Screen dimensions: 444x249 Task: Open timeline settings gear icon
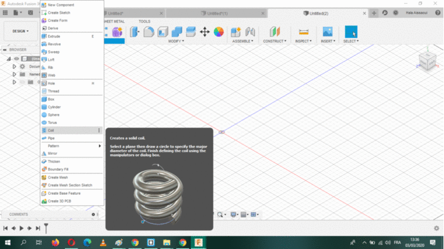pos(436,228)
